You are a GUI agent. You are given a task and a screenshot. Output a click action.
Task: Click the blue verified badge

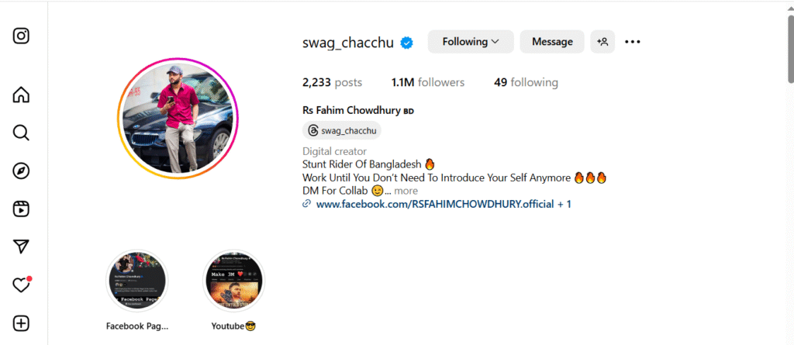point(406,43)
